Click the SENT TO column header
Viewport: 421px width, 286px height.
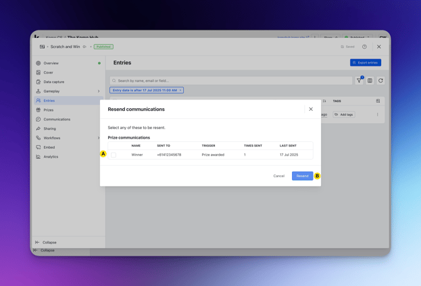[x=164, y=145]
